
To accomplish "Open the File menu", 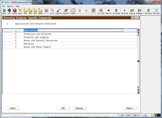I will click(4, 6).
